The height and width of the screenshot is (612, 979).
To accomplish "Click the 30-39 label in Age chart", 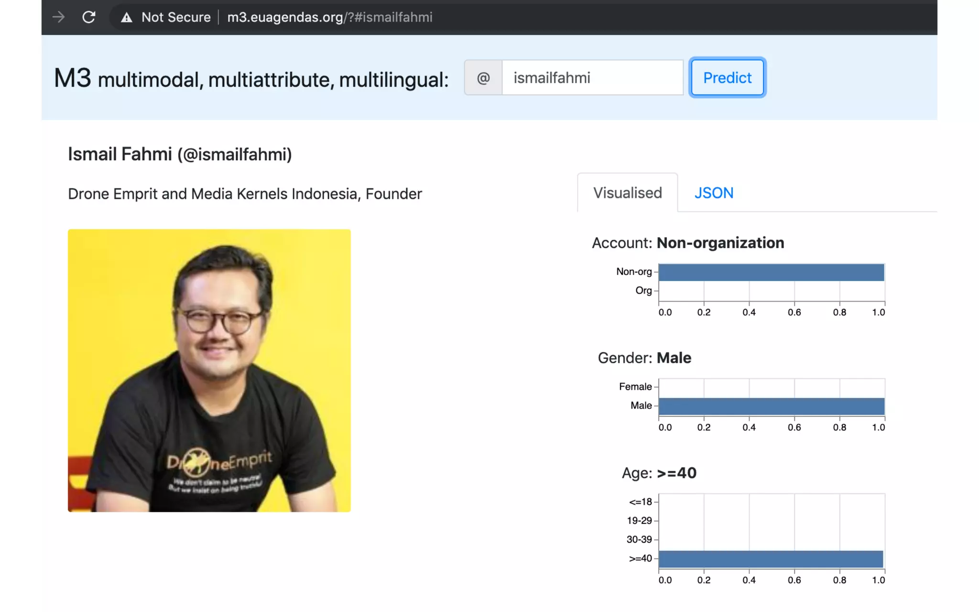I will (x=639, y=539).
